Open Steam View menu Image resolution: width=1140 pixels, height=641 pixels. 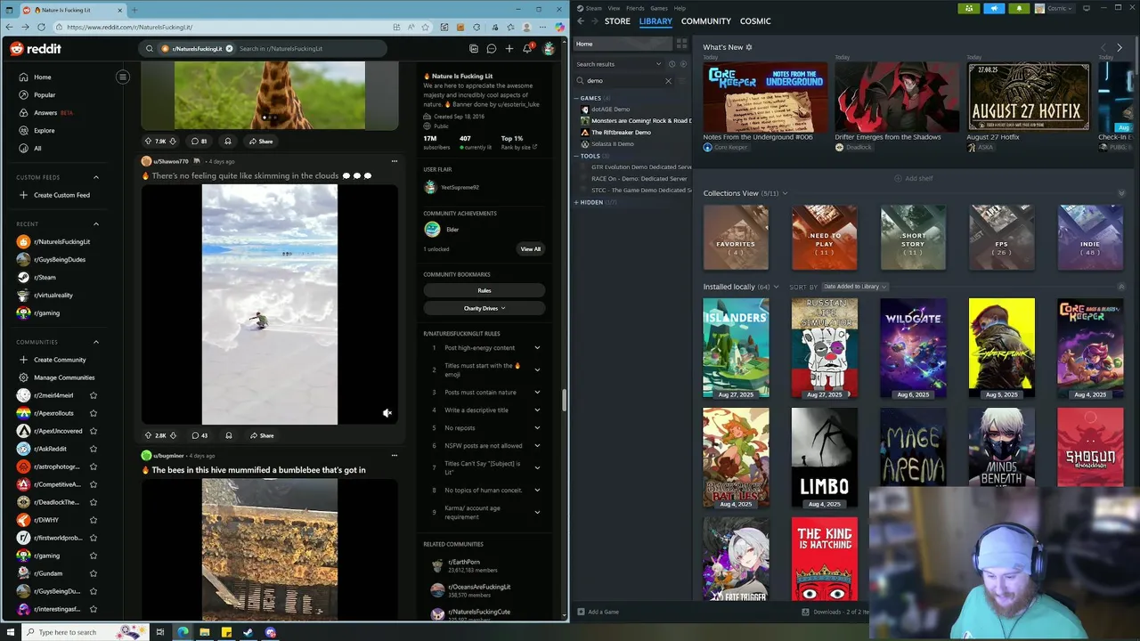614,8
